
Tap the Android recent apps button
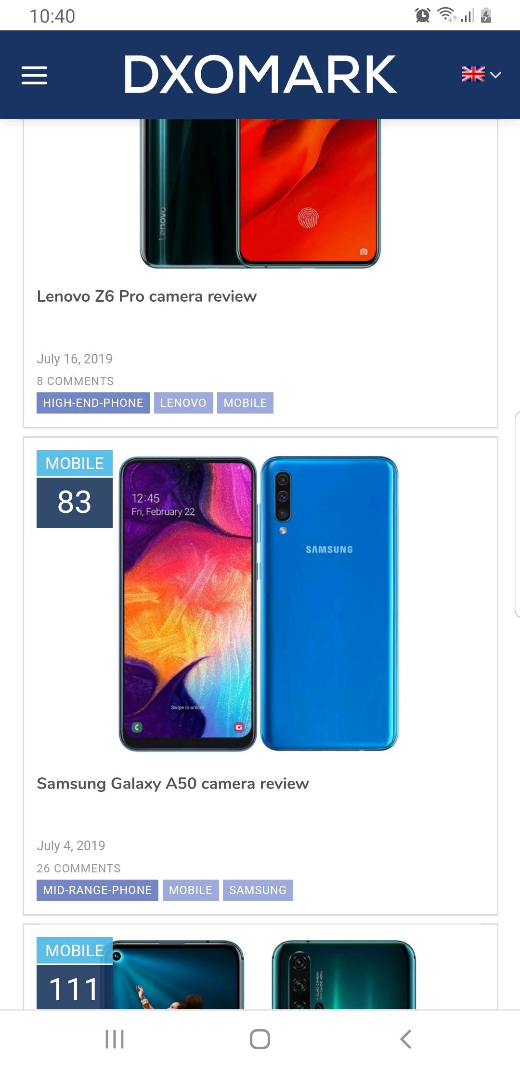pyautogui.click(x=115, y=1039)
